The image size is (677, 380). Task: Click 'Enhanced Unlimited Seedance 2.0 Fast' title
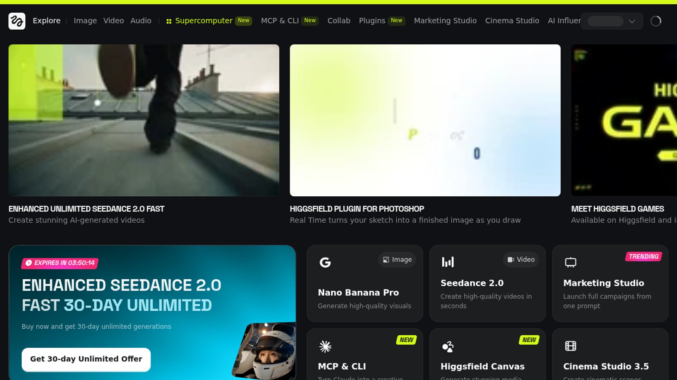coord(86,209)
